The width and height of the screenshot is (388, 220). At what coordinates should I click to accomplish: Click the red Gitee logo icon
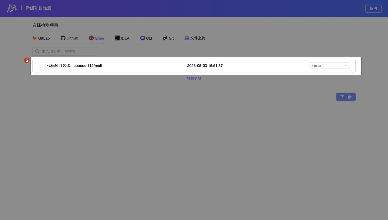pos(91,38)
